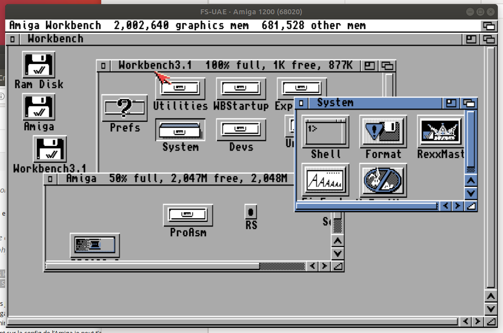
Task: Click the Amiga 50% full title bar
Action: [x=176, y=179]
